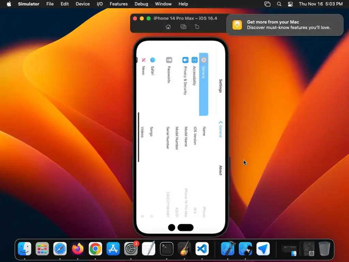
Task: Launch Google Chrome from the Dock
Action: (x=95, y=249)
